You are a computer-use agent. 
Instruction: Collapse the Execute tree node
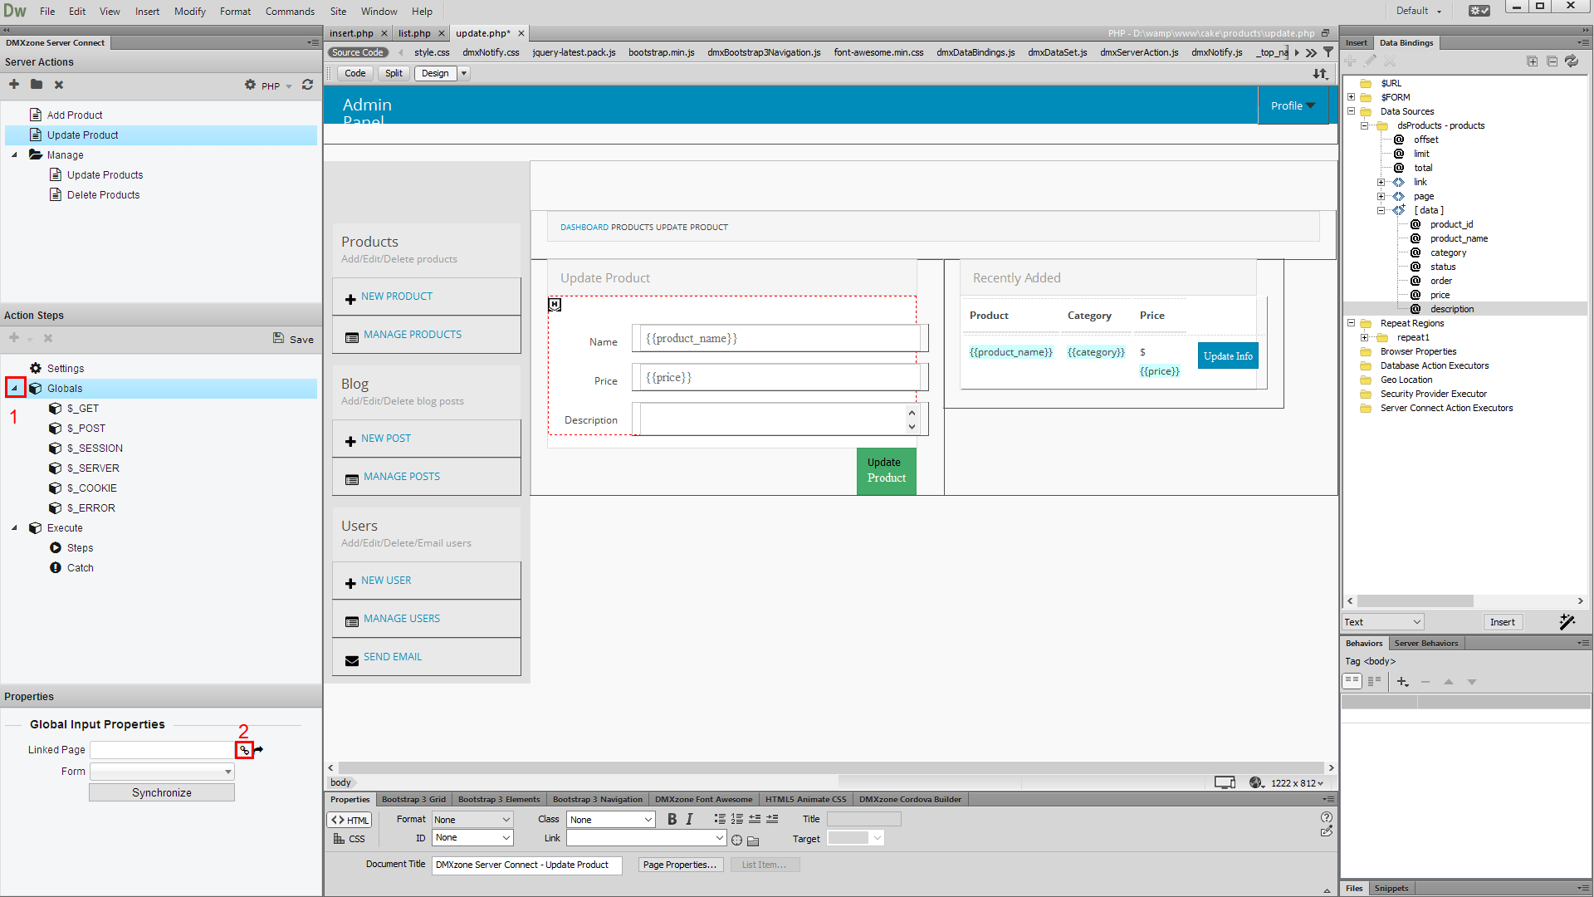pos(14,527)
